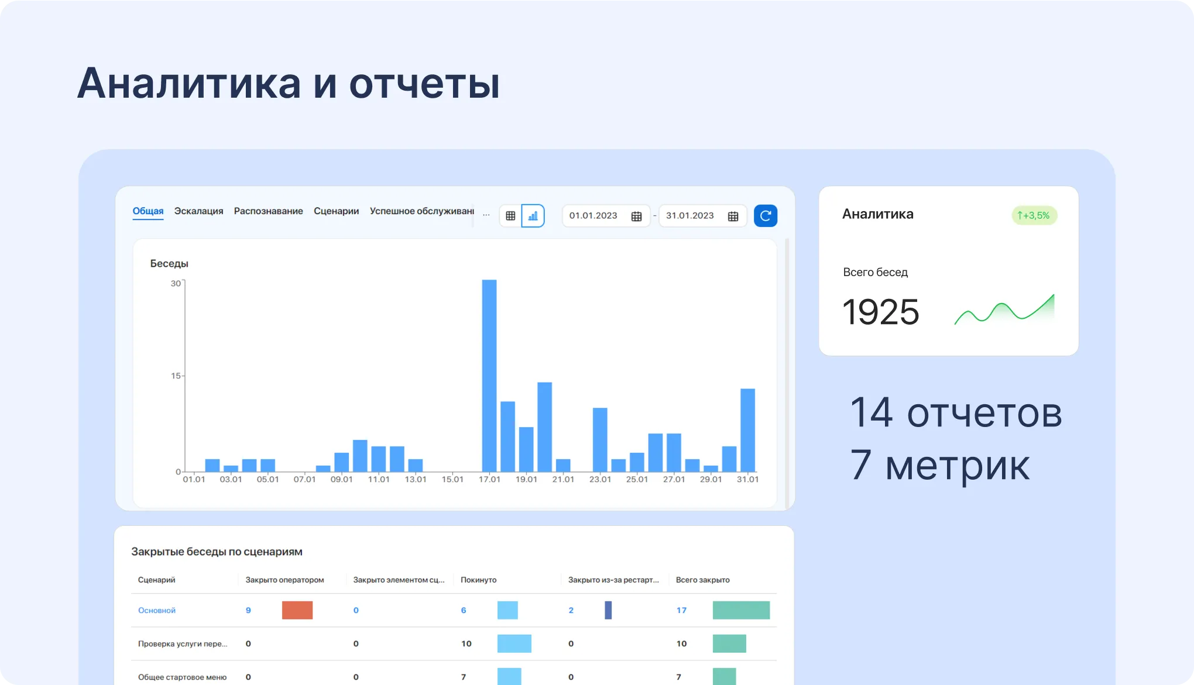Open the calendar for the end date
This screenshot has width=1194, height=685.
(733, 215)
